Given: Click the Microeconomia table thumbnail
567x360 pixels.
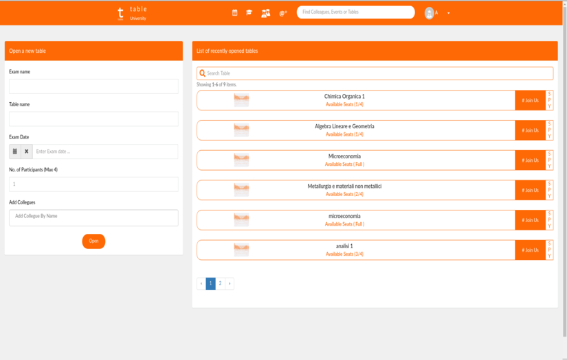Looking at the screenshot, I should [241, 160].
